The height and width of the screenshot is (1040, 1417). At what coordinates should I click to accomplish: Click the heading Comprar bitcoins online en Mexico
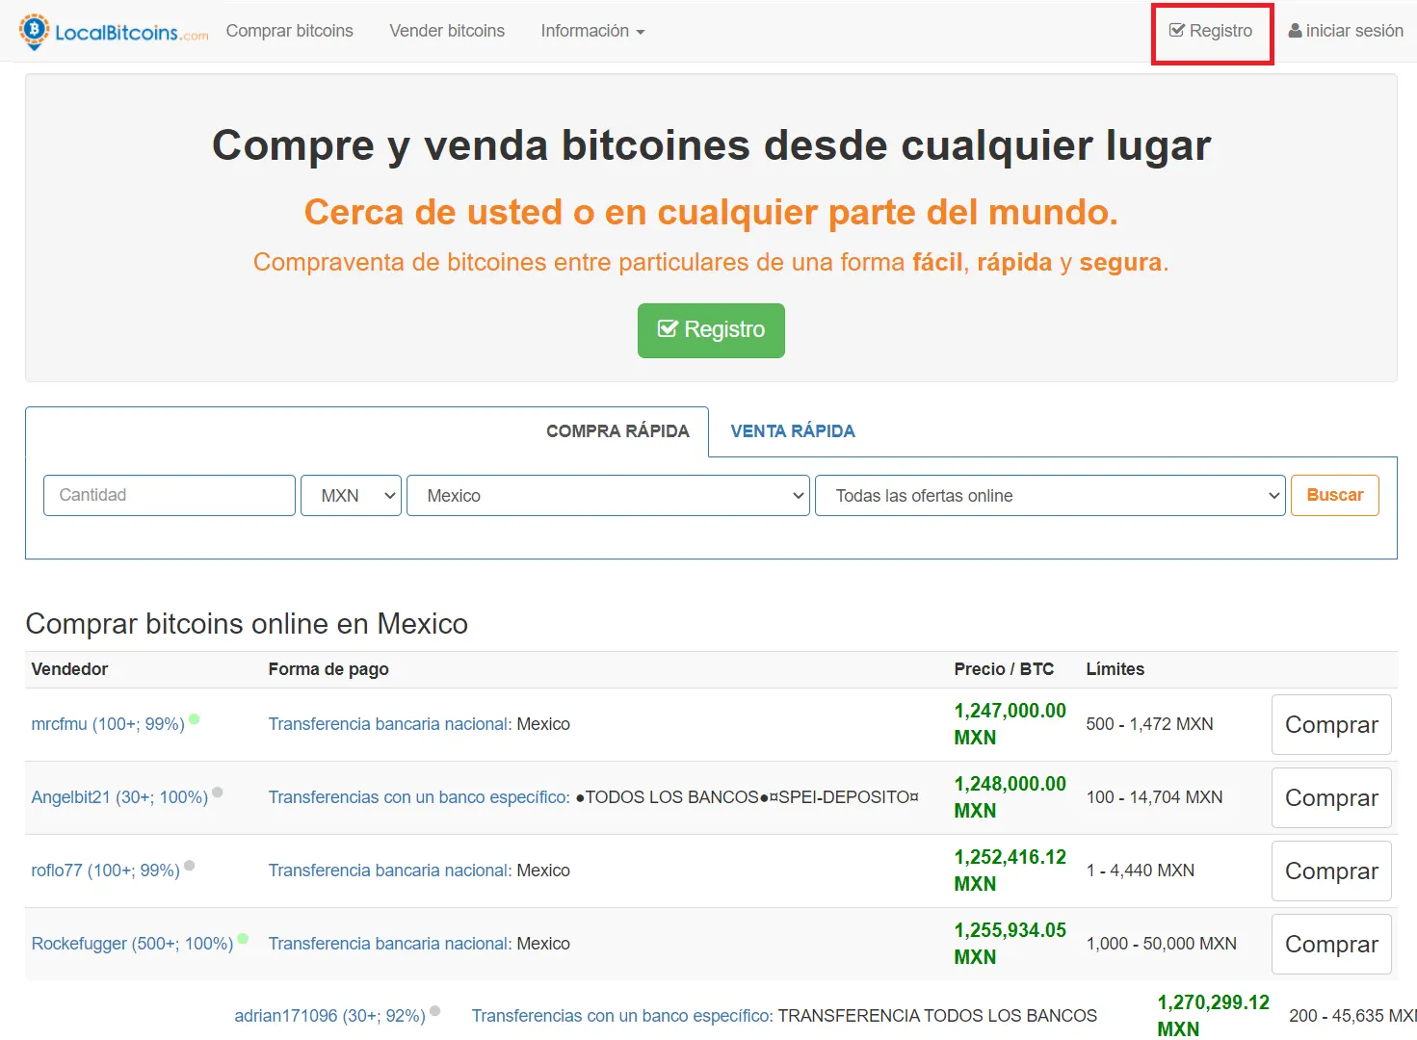(x=247, y=624)
